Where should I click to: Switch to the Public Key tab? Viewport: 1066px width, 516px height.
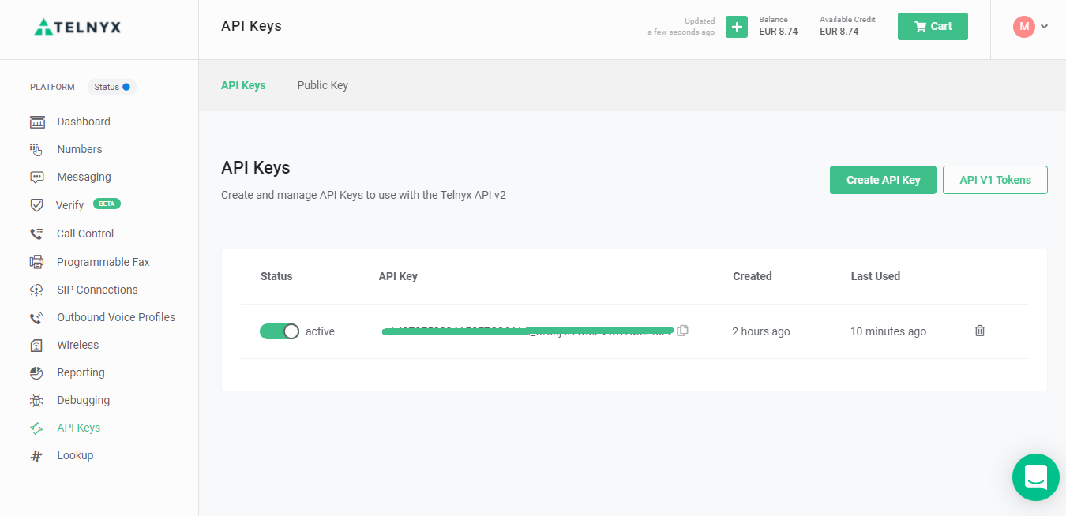click(322, 85)
